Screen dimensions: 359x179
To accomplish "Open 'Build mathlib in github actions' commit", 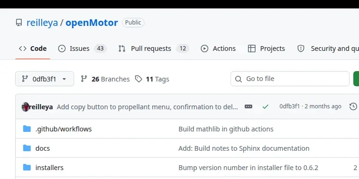I will click(x=226, y=129).
